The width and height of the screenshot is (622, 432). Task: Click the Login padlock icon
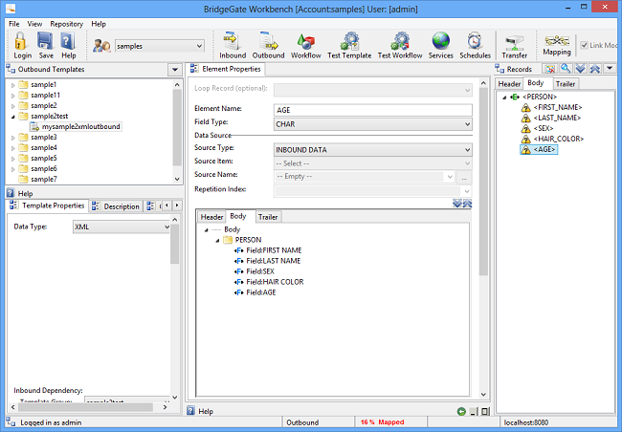coord(21,41)
